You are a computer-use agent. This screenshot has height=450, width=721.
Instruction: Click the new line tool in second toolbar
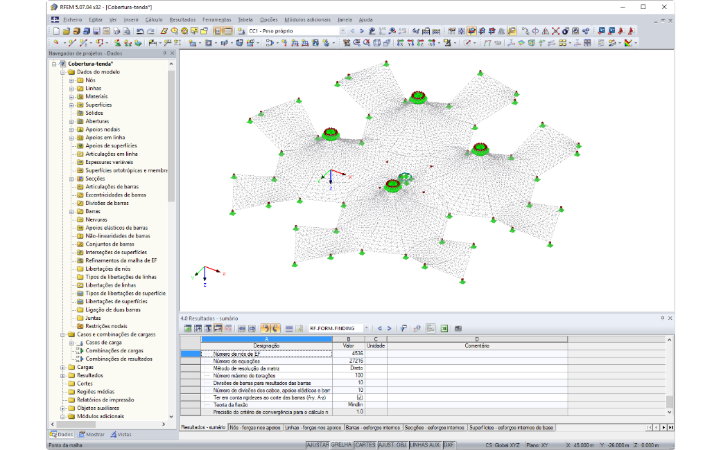[71, 43]
